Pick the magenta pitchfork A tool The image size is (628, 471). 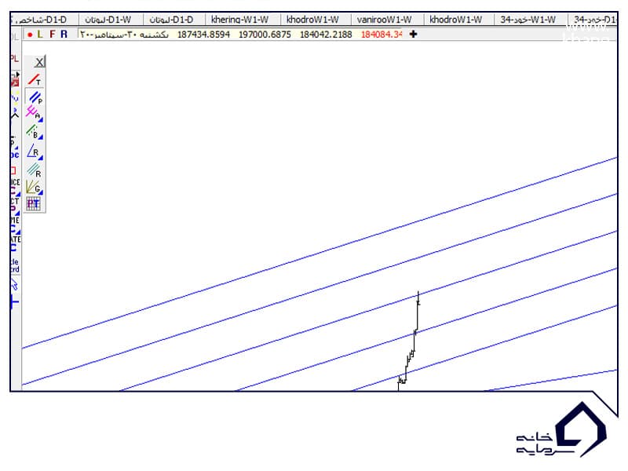point(34,114)
